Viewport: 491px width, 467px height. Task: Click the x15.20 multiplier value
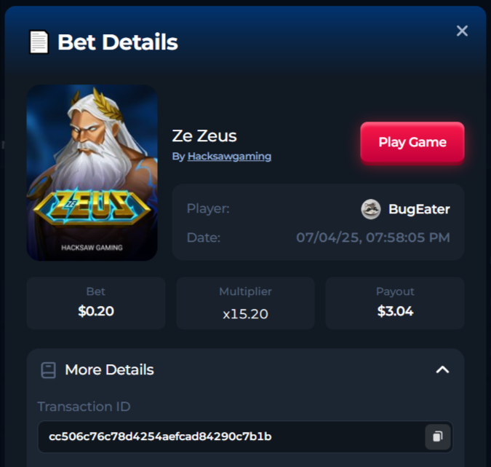coord(245,314)
